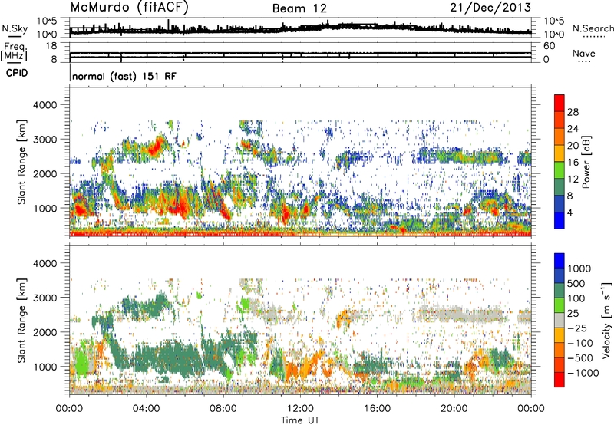The height and width of the screenshot is (425, 614).
Task: Click the rightmost 00:00 time label
Action: 531,409
